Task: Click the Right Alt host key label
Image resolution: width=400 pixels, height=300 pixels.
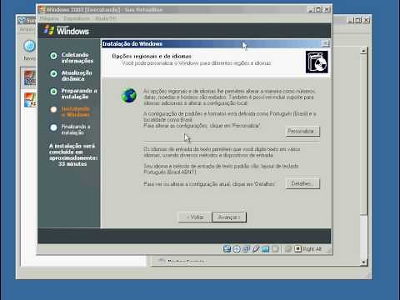Action: (312, 249)
